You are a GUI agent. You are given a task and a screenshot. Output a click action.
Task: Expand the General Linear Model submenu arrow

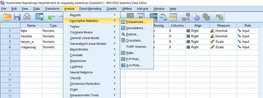coord(115,38)
